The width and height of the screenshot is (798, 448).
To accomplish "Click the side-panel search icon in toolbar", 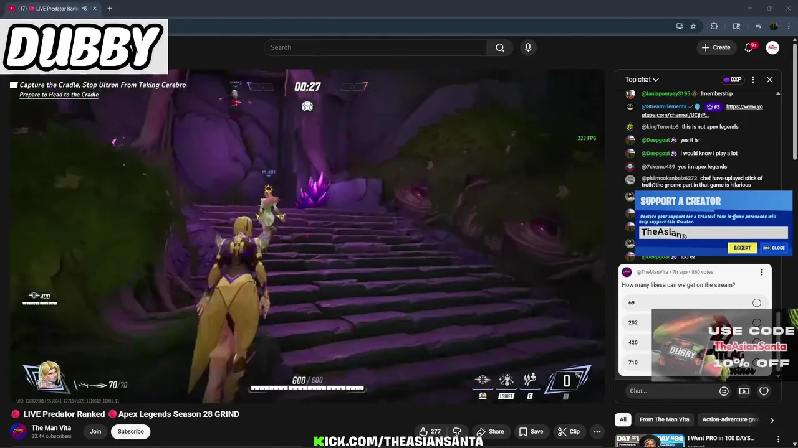I will (736, 26).
